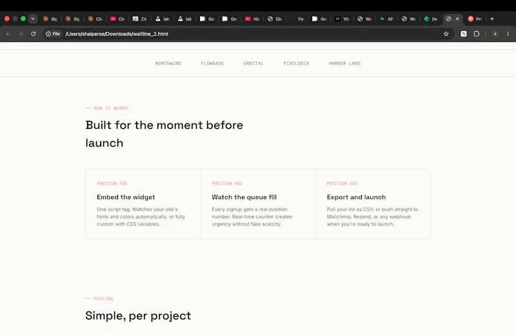Image resolution: width=516 pixels, height=335 pixels.
Task: Go back with the browser back arrow
Action: [8, 34]
